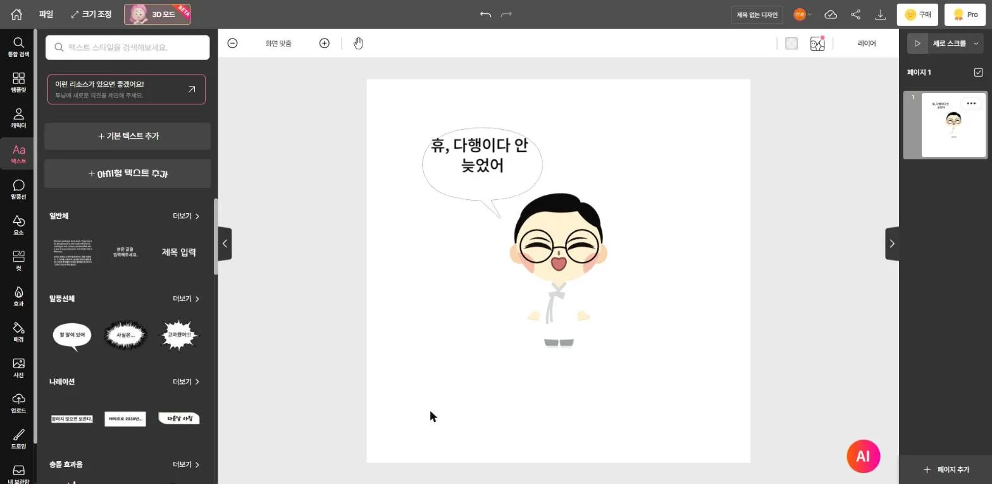Open the 사진 sidebar section
This screenshot has height=484, width=992.
(18, 368)
